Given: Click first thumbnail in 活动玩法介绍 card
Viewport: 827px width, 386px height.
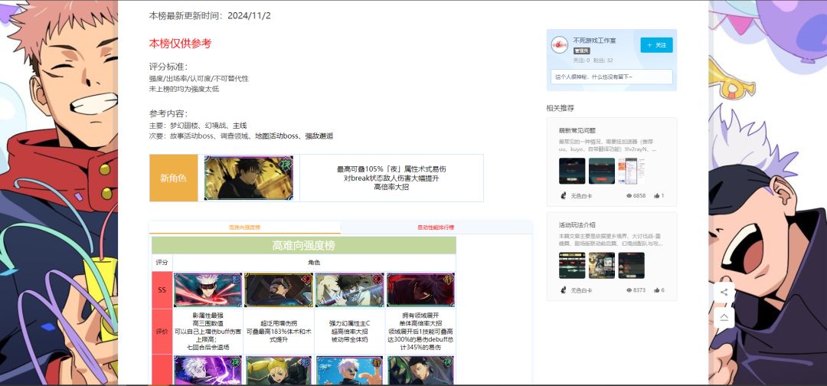Looking at the screenshot, I should click(572, 265).
